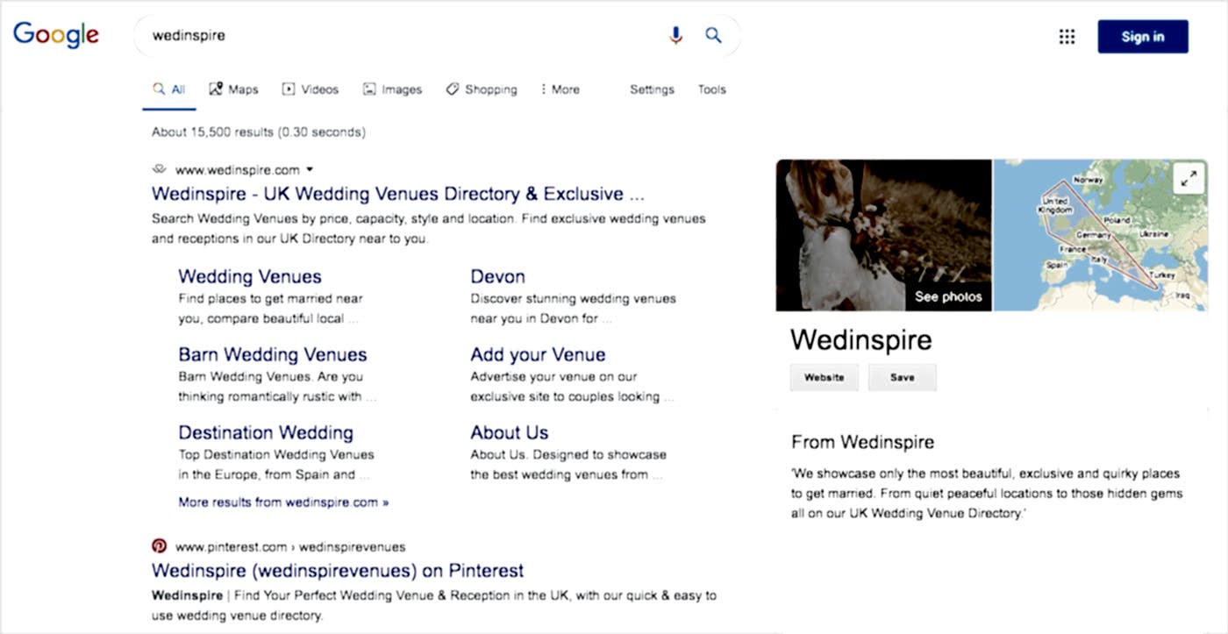Image resolution: width=1228 pixels, height=634 pixels.
Task: Click the wedinspire.com site favicon
Action: [159, 169]
